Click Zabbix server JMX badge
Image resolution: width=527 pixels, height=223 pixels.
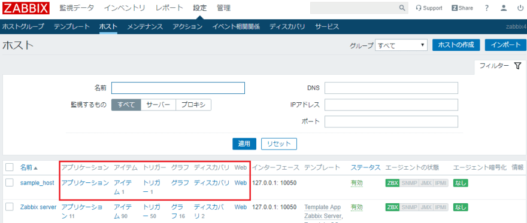426,207
